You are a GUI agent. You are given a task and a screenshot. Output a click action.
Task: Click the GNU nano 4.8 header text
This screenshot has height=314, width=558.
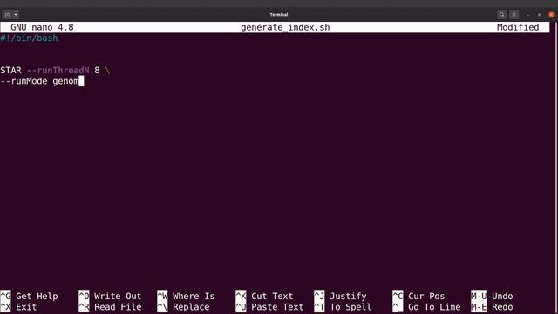tap(42, 27)
